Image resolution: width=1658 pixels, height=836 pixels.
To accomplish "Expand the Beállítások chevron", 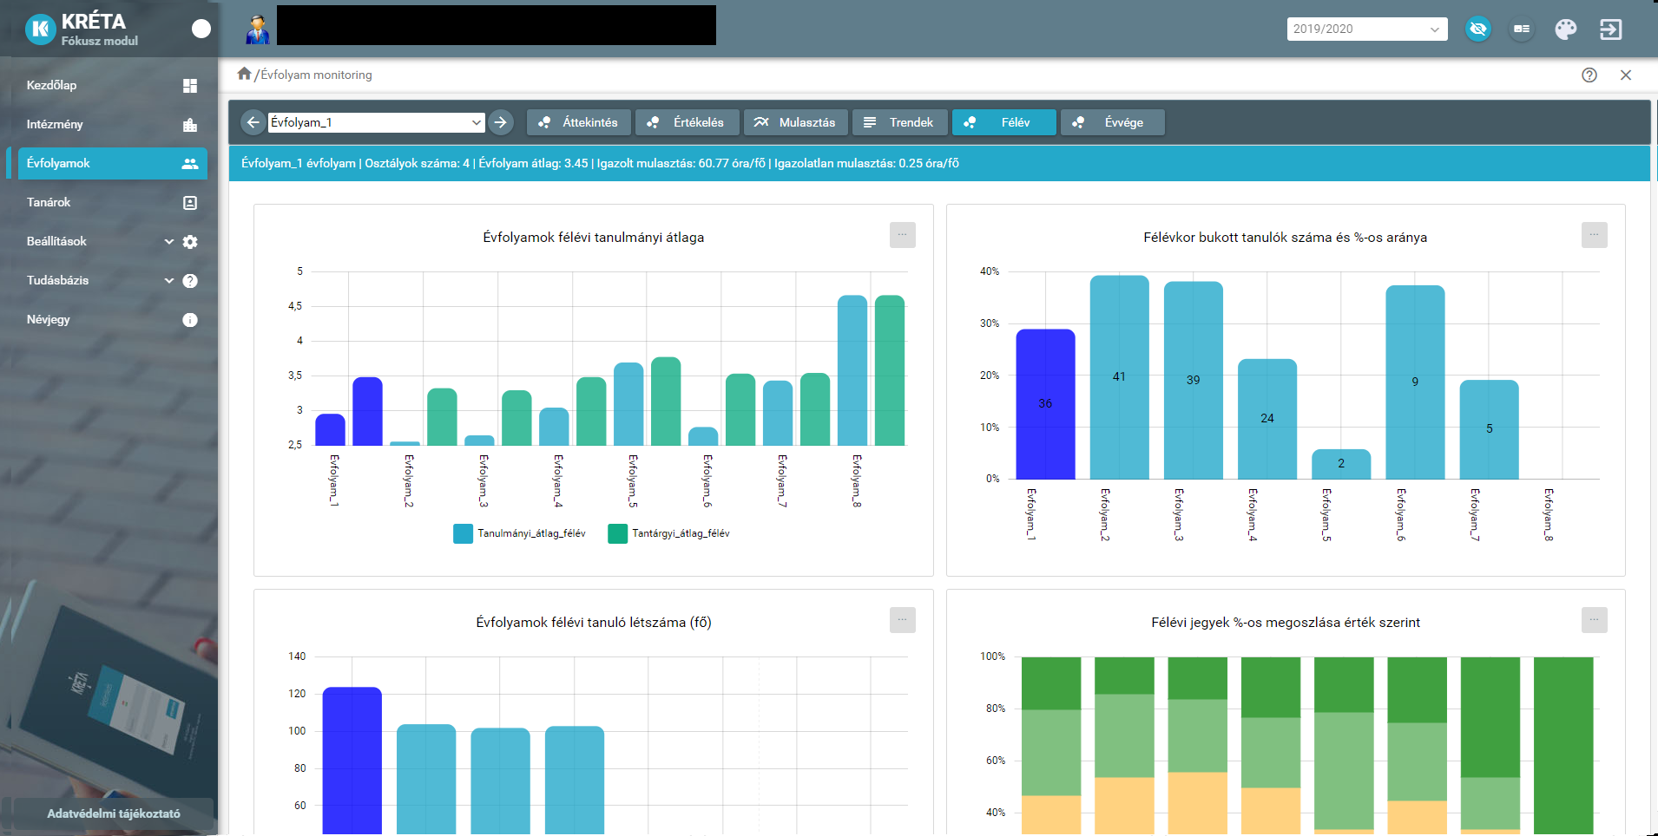I will 169,242.
